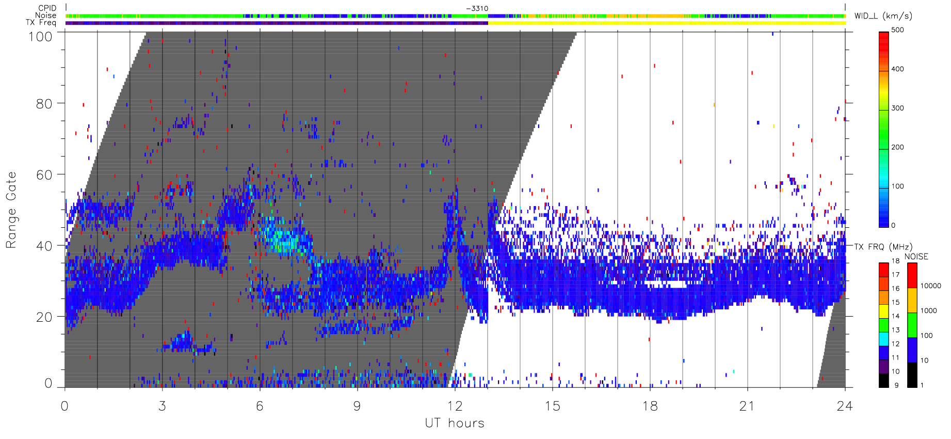This screenshot has height=439, width=951.
Task: Click the x-axis tick label '12'
Action: pos(455,406)
